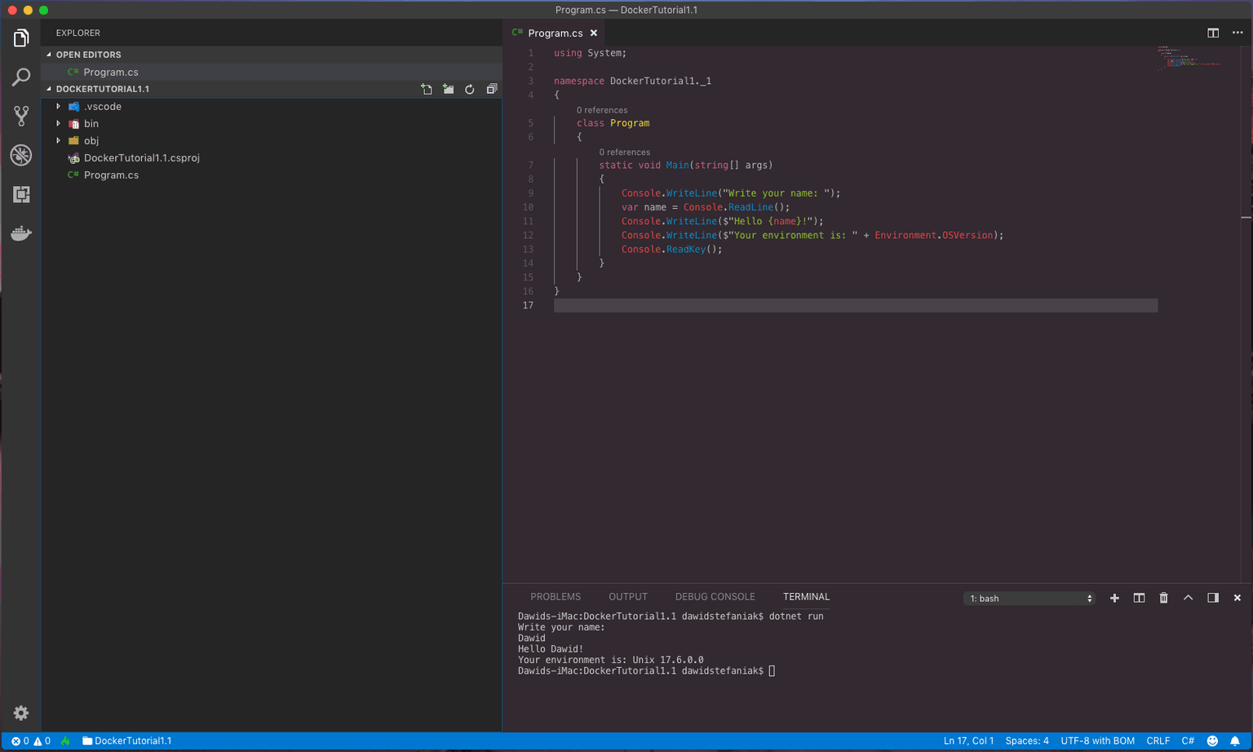
Task: Kill the terminal with trash icon
Action: [1163, 598]
